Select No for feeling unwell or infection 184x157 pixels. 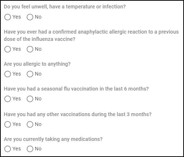click(30, 17)
